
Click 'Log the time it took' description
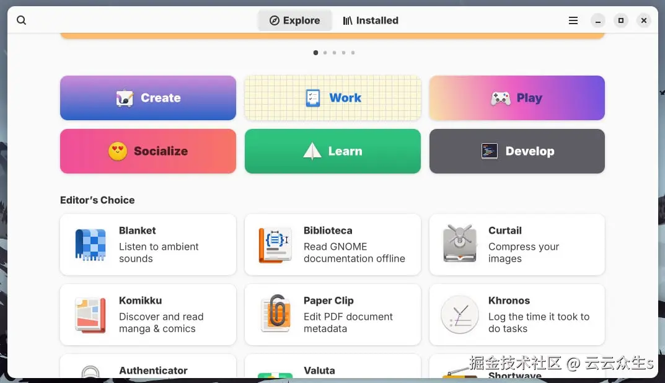pyautogui.click(x=539, y=322)
